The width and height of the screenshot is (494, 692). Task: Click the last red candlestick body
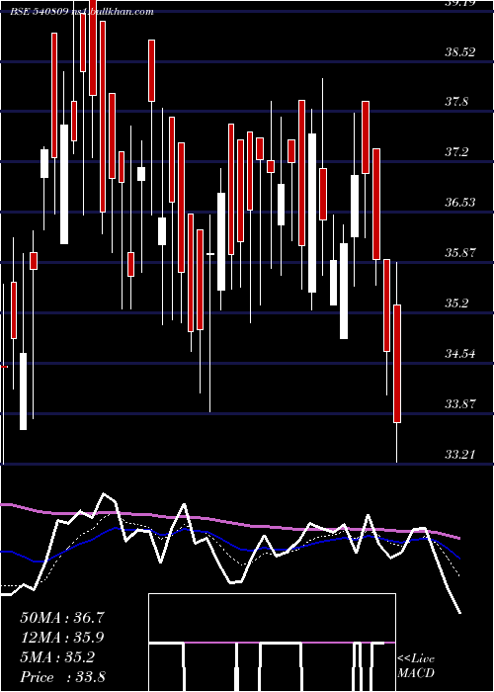pos(397,364)
